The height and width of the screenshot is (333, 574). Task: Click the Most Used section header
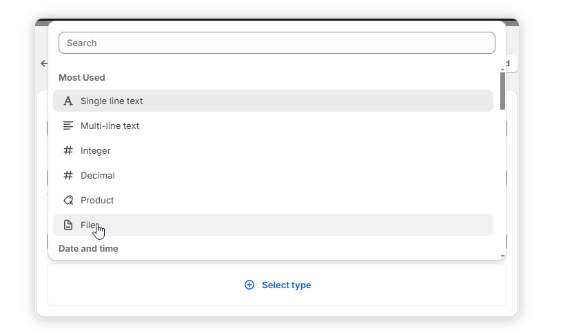(x=81, y=77)
